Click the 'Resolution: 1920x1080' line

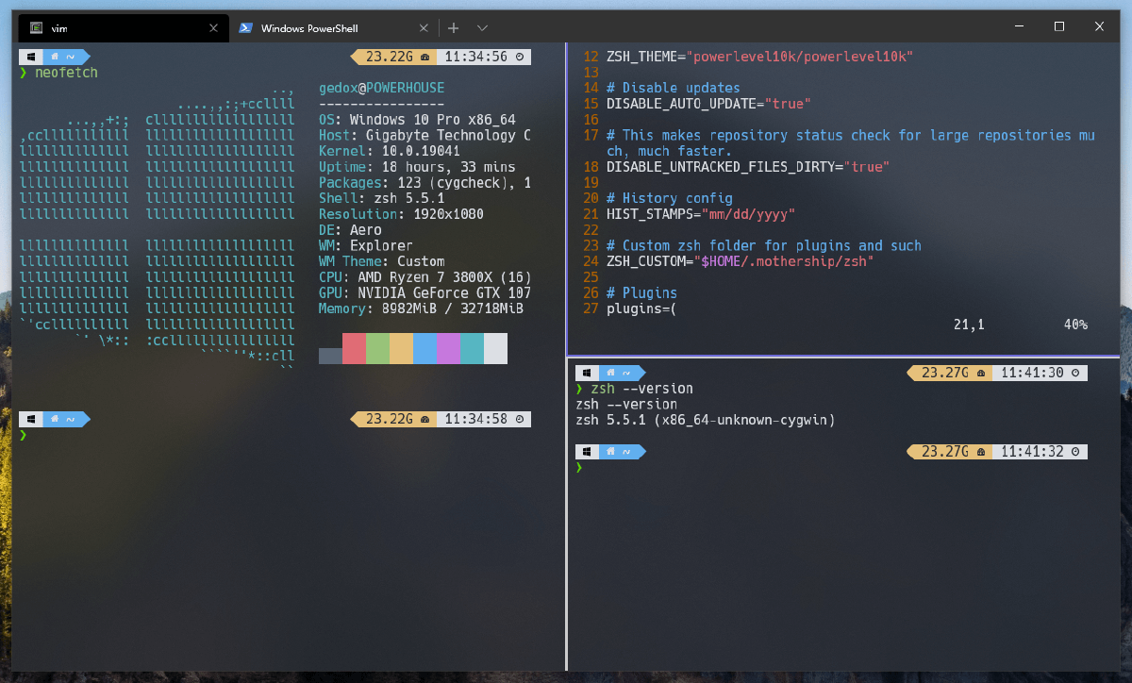click(x=401, y=214)
